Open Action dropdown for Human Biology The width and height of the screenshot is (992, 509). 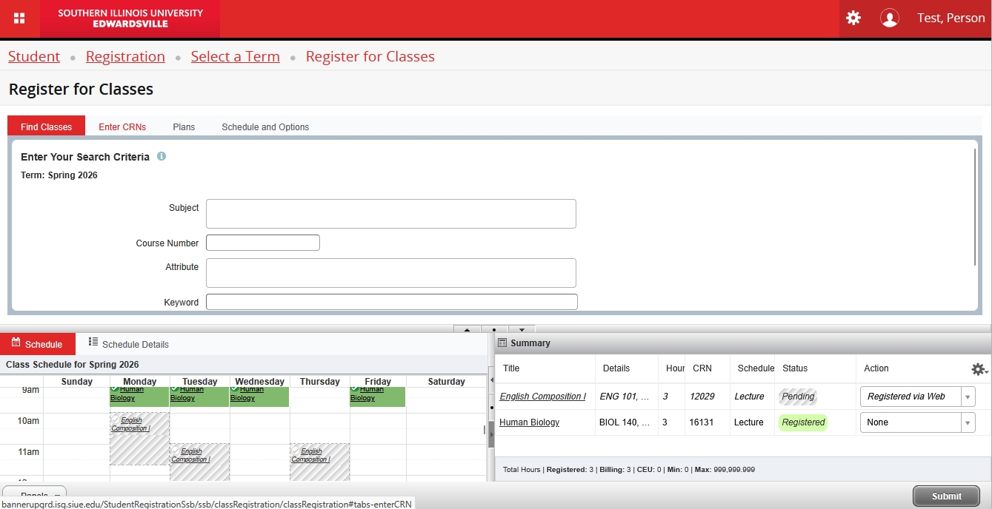tap(916, 422)
